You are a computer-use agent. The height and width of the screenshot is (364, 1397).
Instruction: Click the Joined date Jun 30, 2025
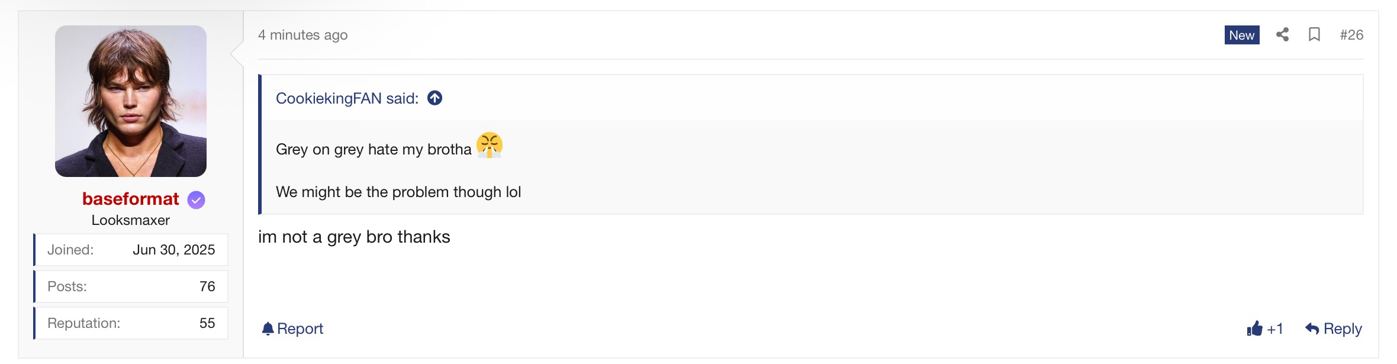point(173,250)
